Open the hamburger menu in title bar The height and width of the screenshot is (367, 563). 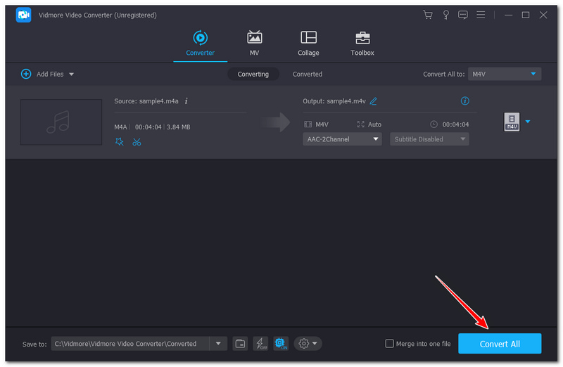481,15
